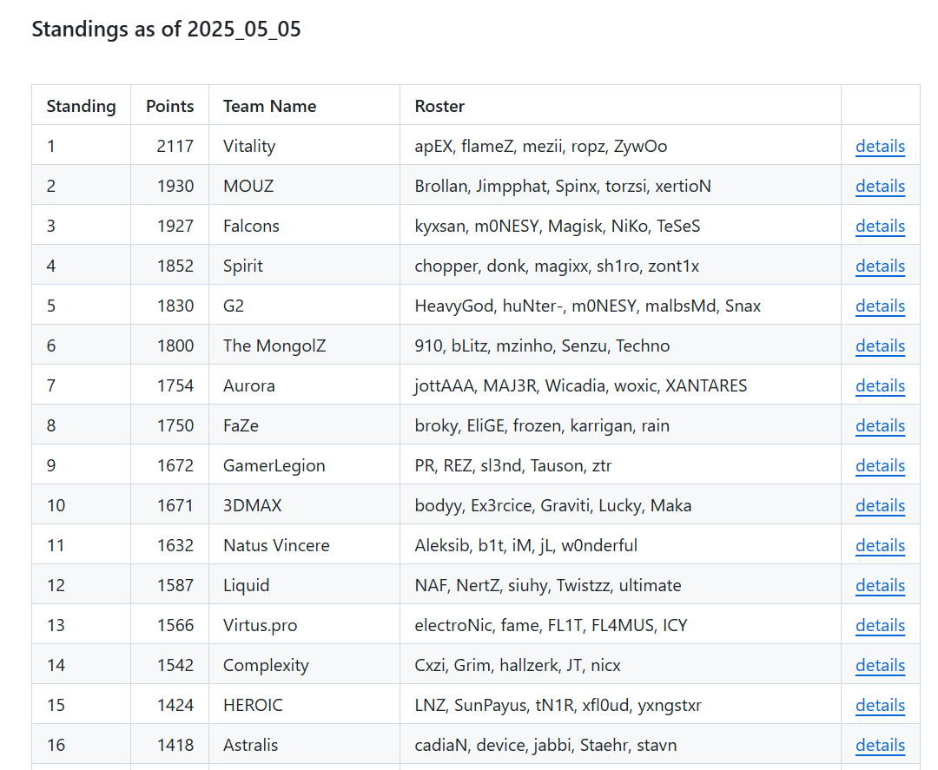
Task: Click the 1418 points value
Action: click(x=175, y=745)
